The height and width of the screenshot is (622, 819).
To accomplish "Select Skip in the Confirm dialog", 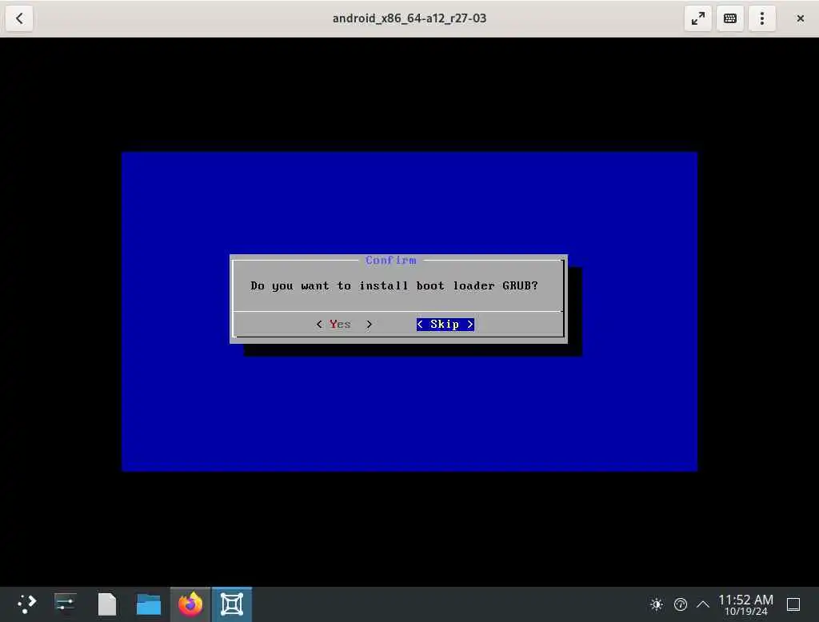I will (x=445, y=325).
